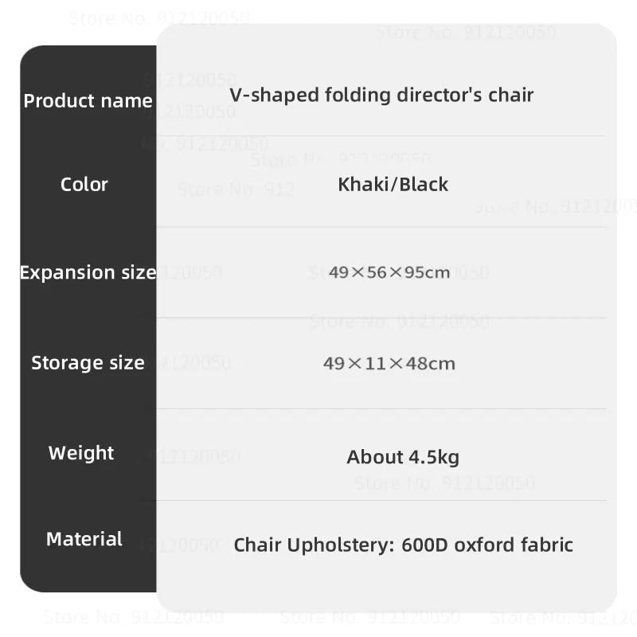The image size is (637, 637).
Task: Click the cut-off Store No. watermark right of Khaki/Black
Action: point(555,207)
